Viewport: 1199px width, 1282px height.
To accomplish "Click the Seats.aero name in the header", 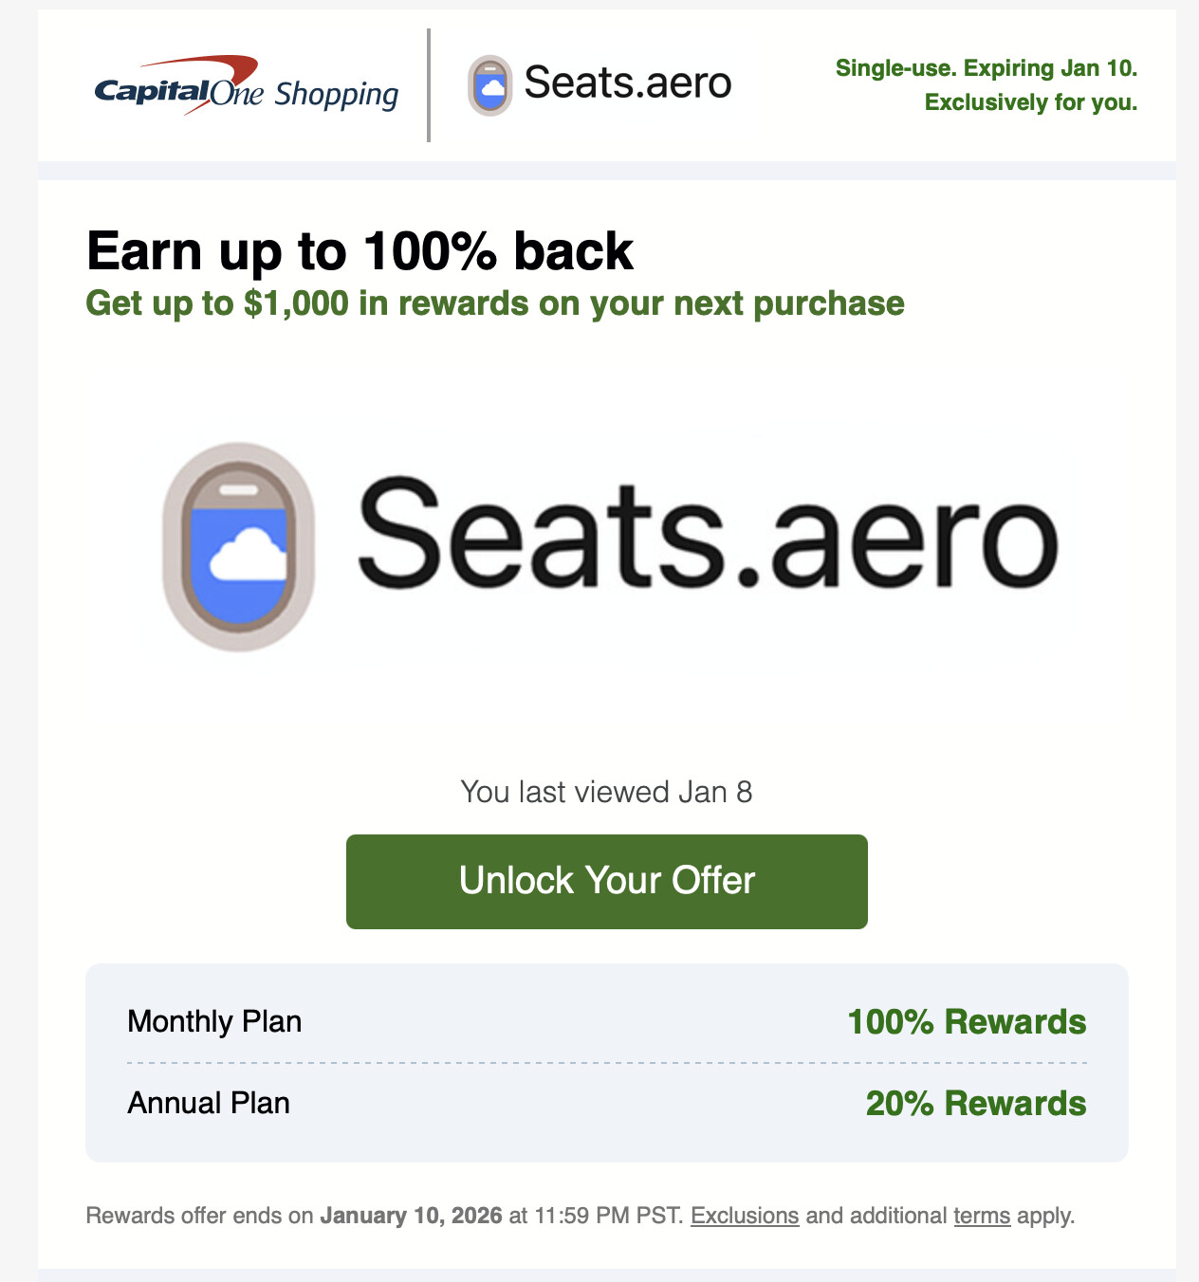I will [627, 83].
